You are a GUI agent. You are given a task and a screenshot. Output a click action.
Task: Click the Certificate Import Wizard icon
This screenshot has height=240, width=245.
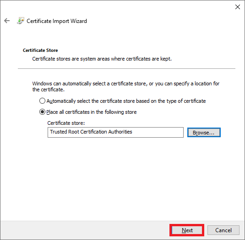21,21
